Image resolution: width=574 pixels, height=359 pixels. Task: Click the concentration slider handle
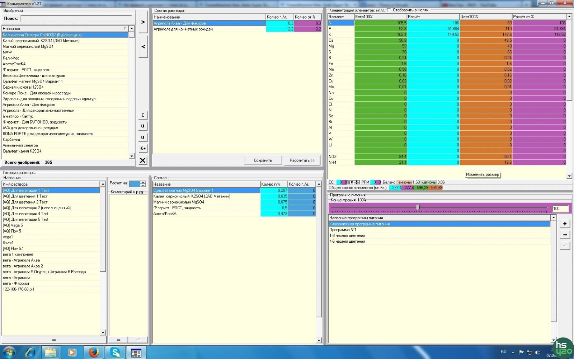(418, 208)
